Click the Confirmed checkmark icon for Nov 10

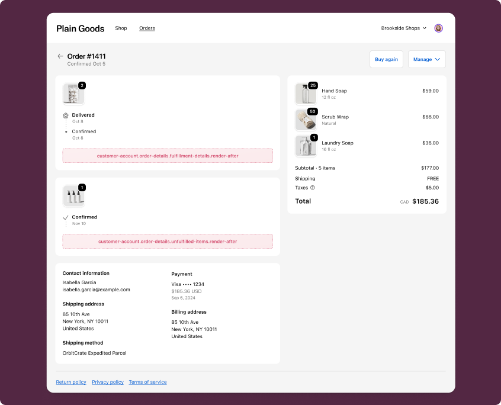click(66, 217)
